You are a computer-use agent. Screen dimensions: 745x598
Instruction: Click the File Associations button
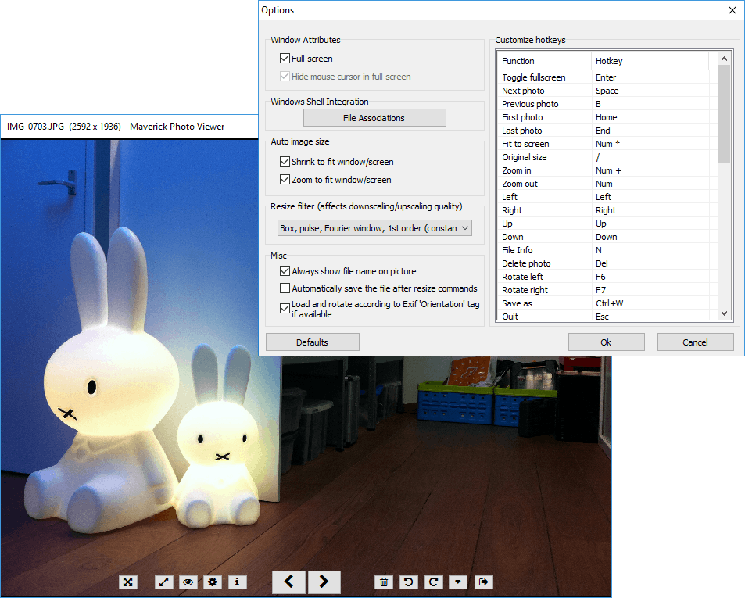[374, 118]
